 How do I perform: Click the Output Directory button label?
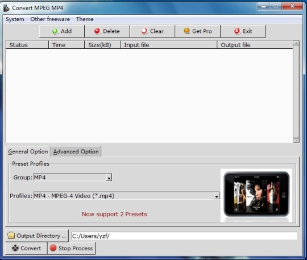click(x=41, y=236)
